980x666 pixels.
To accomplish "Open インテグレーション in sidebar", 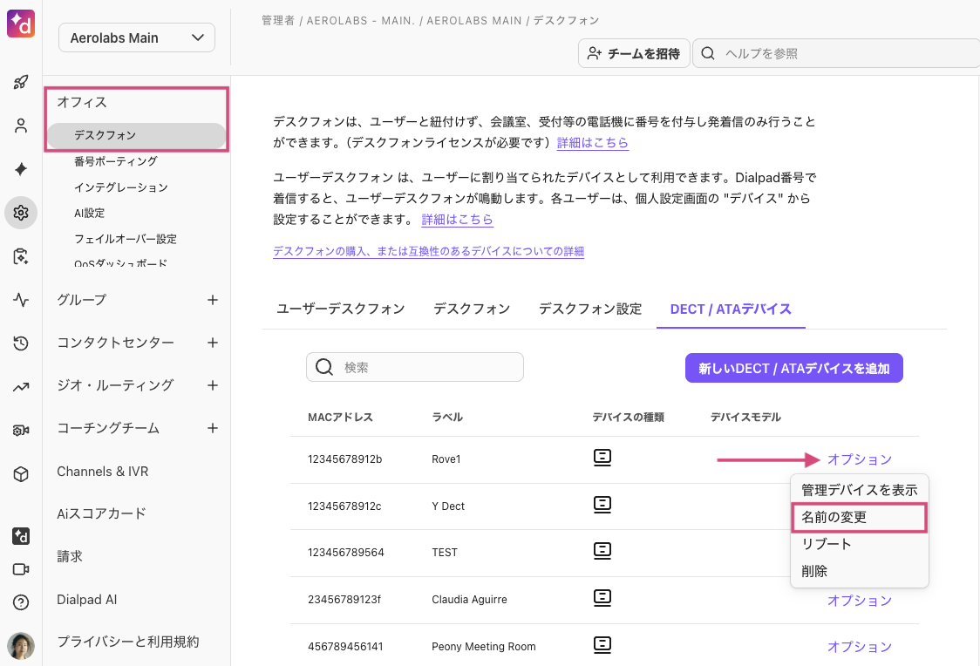I will (x=120, y=187).
